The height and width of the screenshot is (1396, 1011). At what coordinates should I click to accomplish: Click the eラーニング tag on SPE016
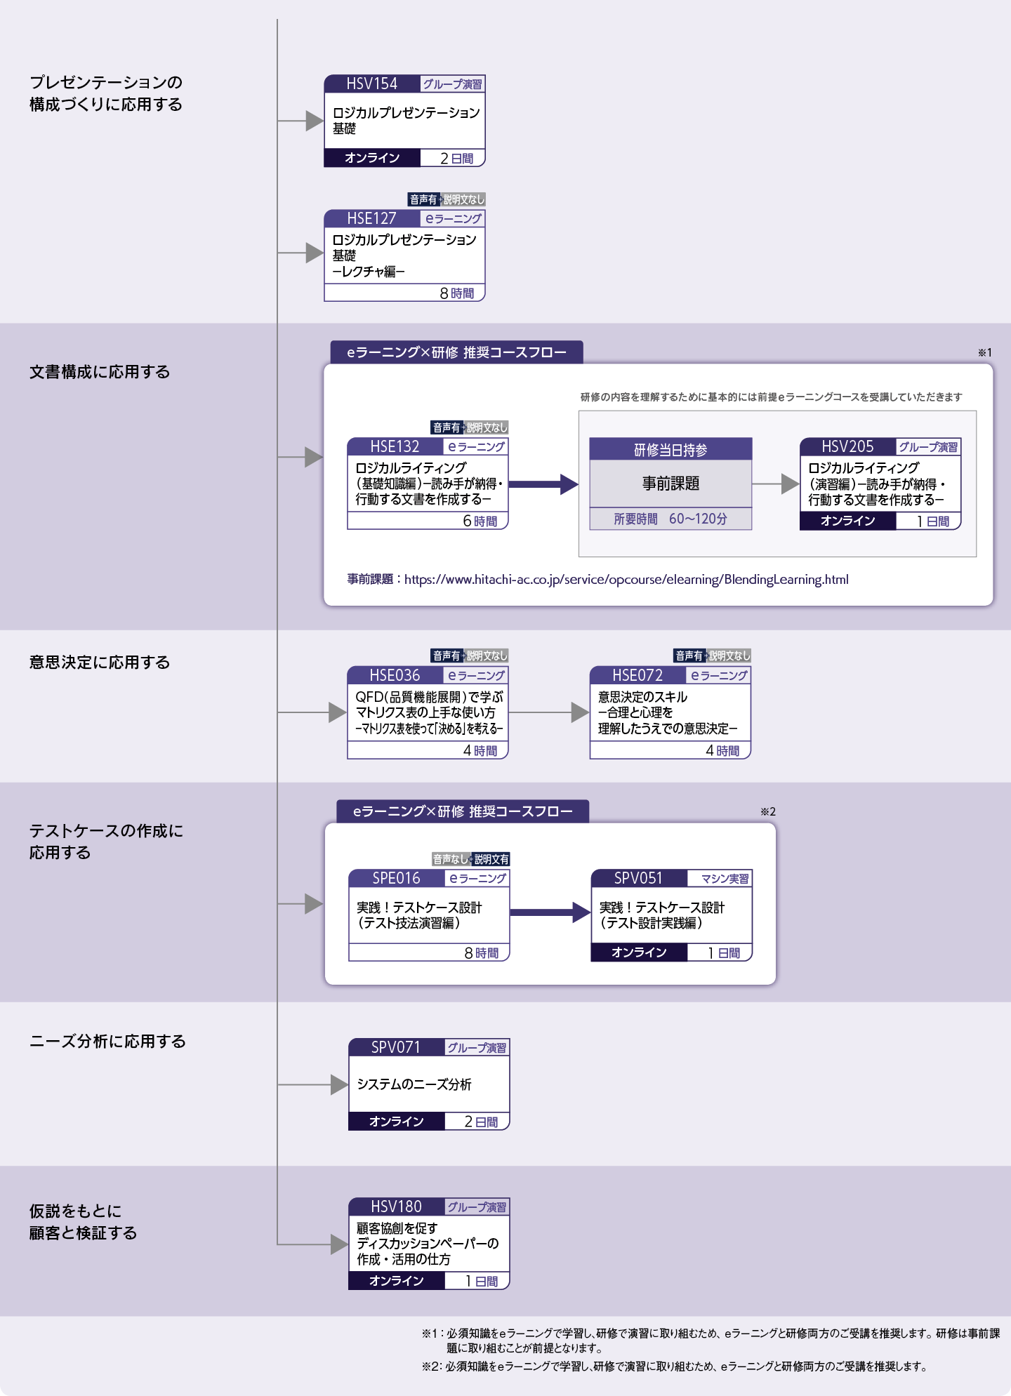point(477,879)
